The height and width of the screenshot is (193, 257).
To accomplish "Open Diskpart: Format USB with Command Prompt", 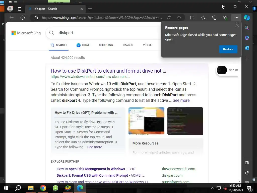I will coord(101,175).
